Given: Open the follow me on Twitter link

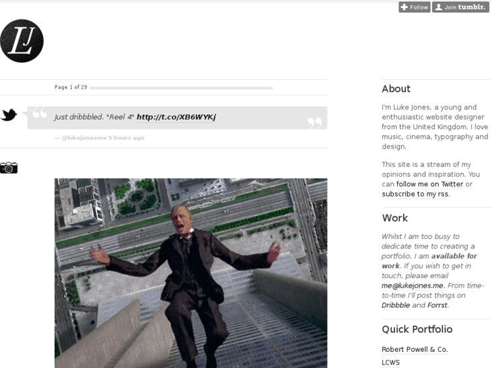Looking at the screenshot, I should click(430, 184).
